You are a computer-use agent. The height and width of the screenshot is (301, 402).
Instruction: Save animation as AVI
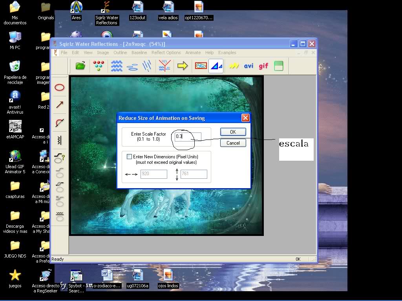point(249,66)
